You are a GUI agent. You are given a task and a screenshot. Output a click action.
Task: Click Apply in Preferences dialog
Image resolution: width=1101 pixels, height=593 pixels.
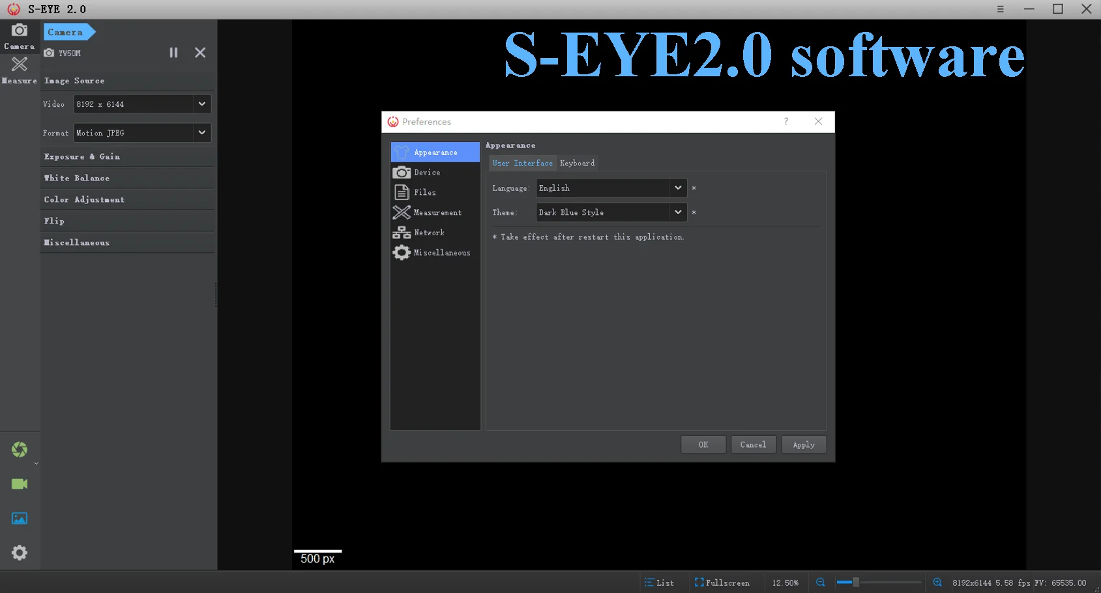[x=804, y=444]
